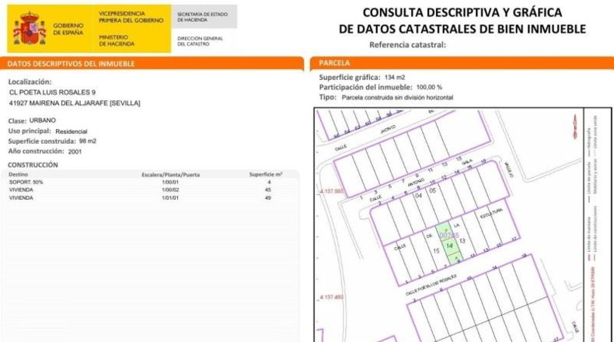This screenshot has height=342, width=614.
Task: Click the 'Superficie gráfica:' label
Action: tap(350, 77)
